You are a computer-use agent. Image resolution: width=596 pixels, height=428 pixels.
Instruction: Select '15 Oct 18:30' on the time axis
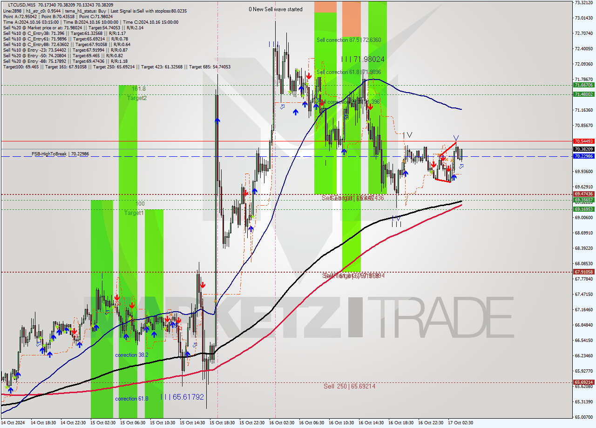point(221,423)
